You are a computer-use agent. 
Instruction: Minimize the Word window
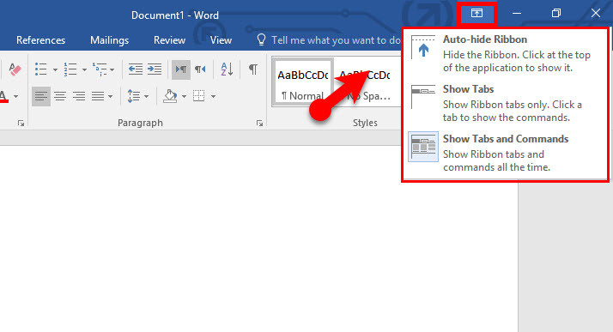pyautogui.click(x=517, y=13)
